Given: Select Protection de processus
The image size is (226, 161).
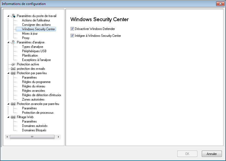Looking at the screenshot, I should (x=38, y=113).
